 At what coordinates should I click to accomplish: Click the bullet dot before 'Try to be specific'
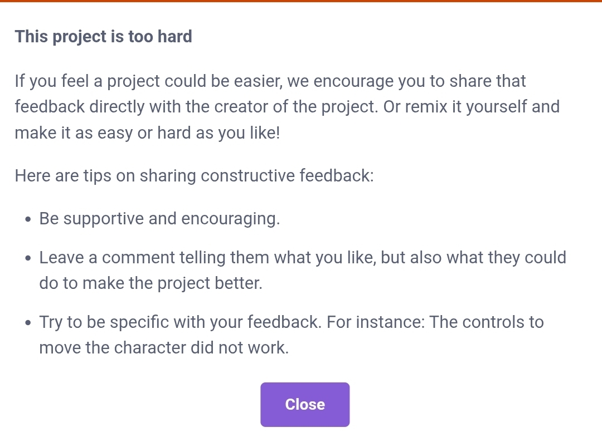pos(28,323)
